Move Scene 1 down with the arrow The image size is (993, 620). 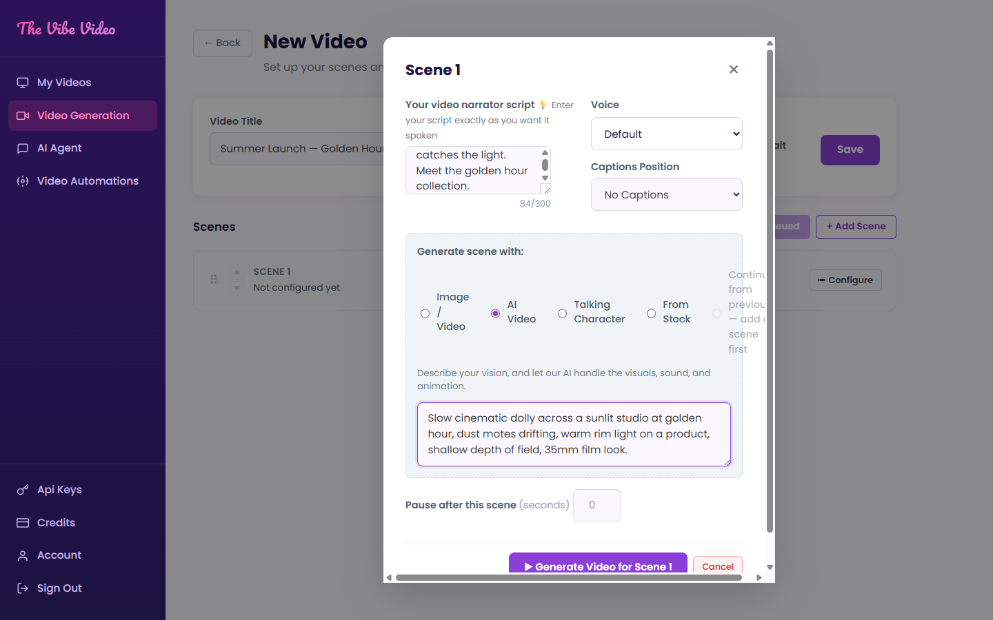237,288
